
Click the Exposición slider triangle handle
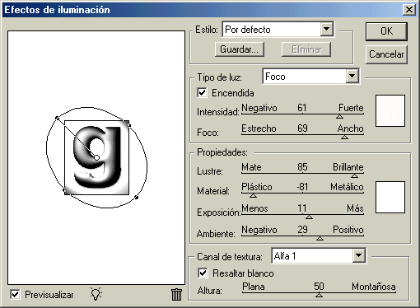(x=309, y=217)
